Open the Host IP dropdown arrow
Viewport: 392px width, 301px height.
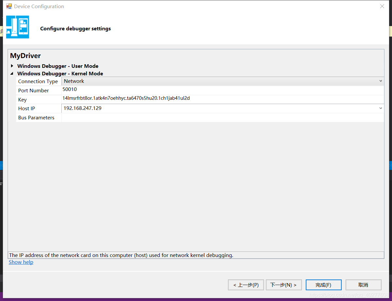click(x=381, y=108)
